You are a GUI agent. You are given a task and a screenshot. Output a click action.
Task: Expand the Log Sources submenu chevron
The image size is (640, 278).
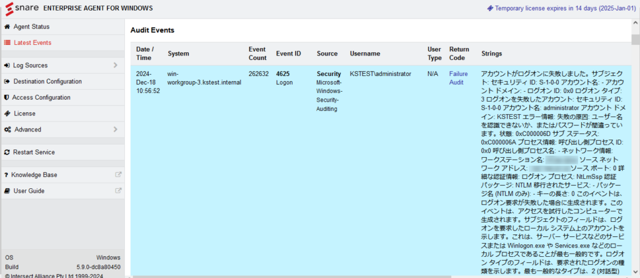tap(116, 65)
